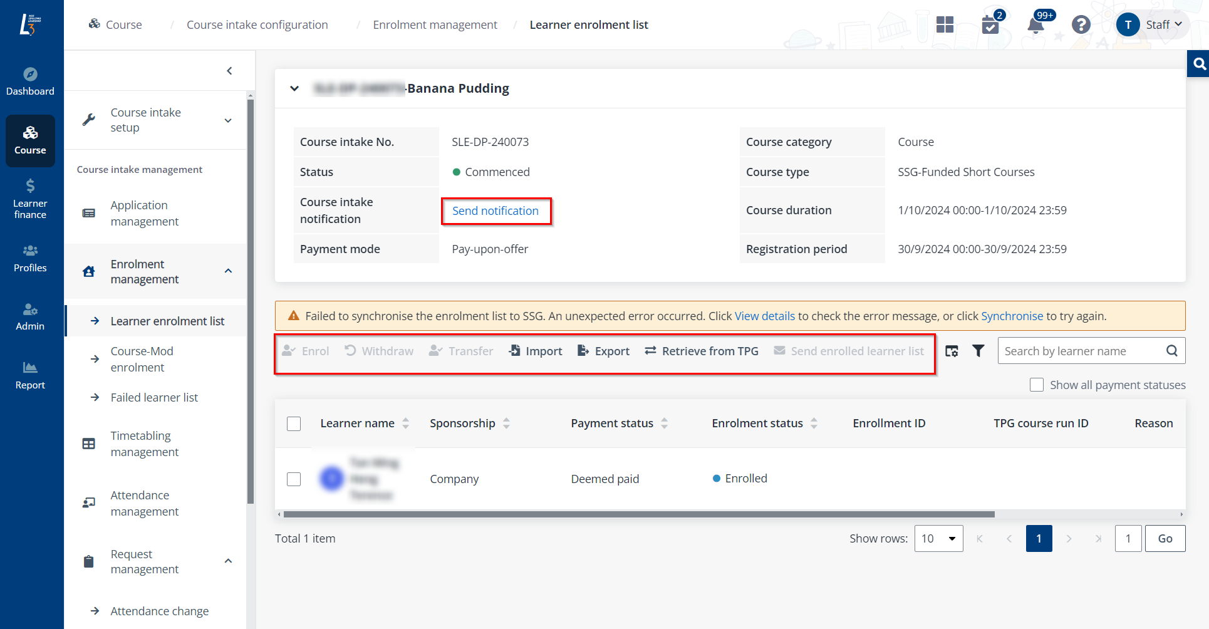Open Failed learner list menu item

[154, 398]
